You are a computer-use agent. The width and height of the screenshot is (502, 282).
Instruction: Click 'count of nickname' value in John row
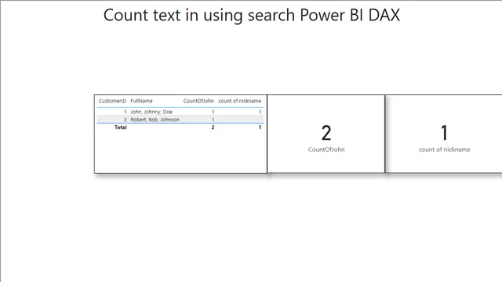tap(260, 112)
